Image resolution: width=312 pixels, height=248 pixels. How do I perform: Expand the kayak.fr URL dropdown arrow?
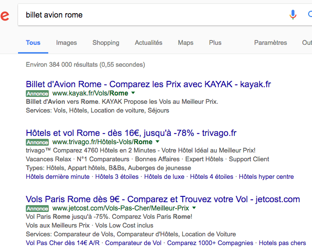[x=133, y=93]
